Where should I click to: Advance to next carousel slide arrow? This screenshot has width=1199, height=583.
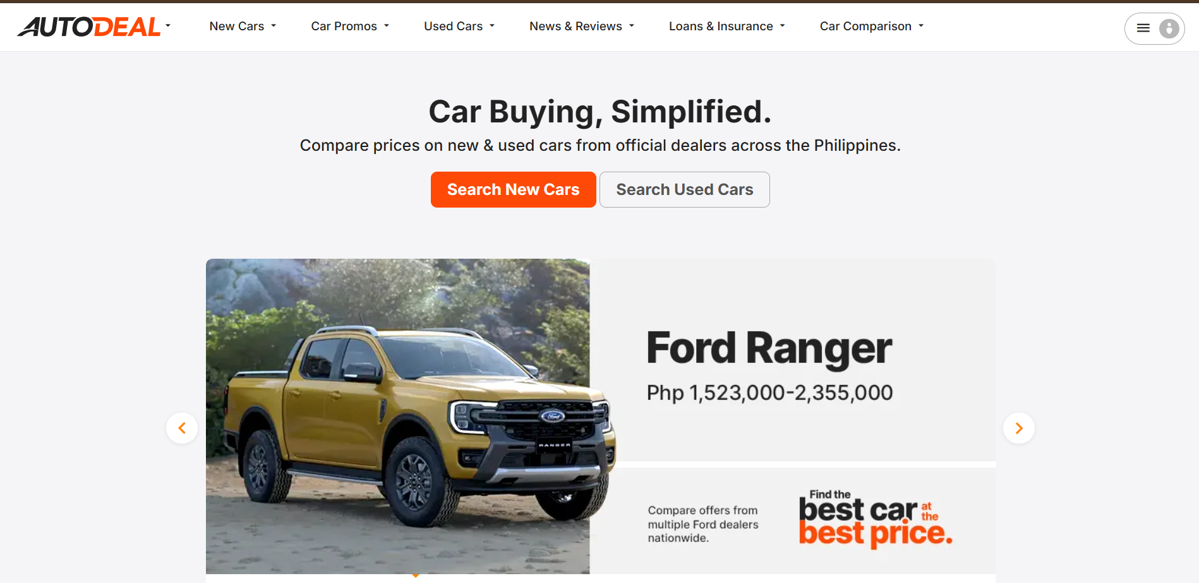point(1019,428)
